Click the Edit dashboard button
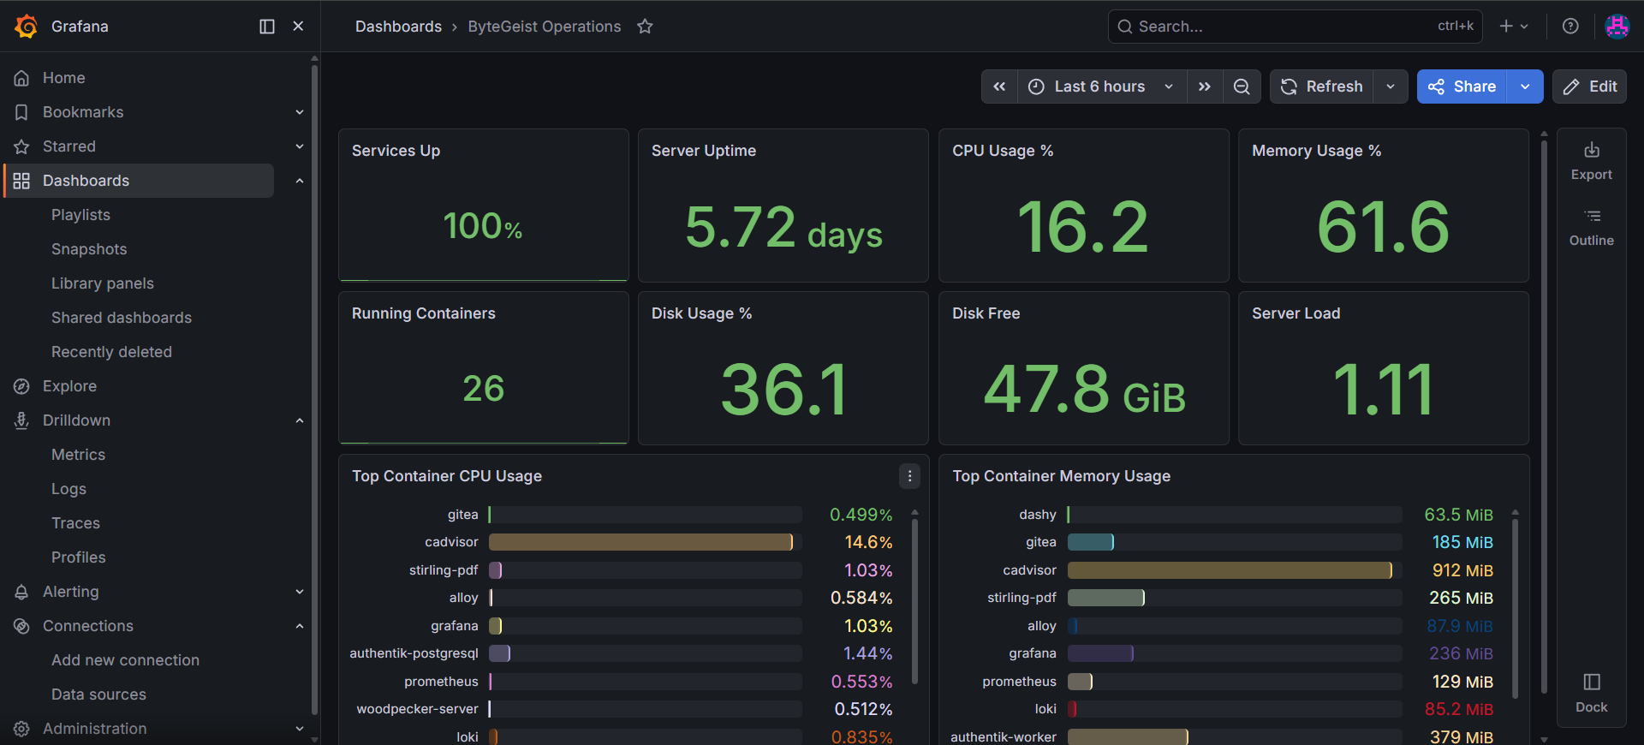 click(1589, 86)
